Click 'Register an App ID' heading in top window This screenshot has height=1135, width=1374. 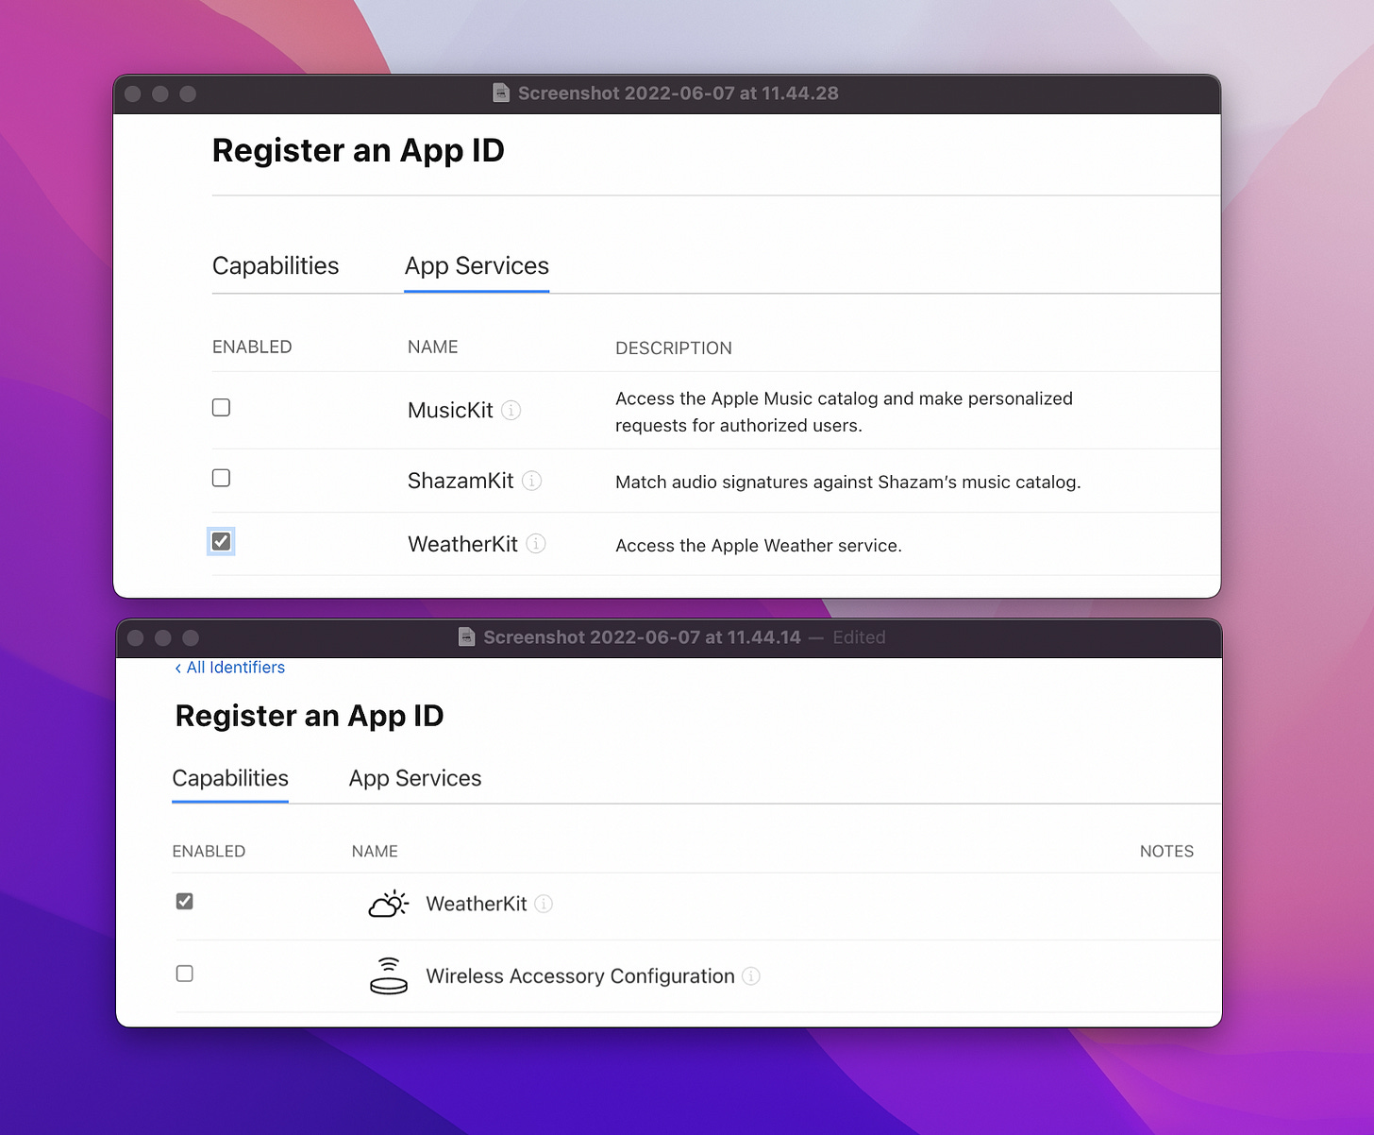[359, 151]
